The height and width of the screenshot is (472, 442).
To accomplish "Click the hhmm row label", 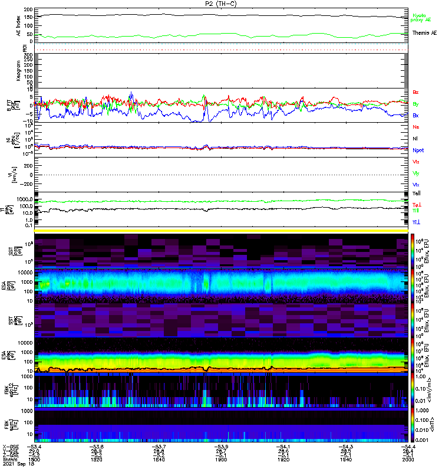I will (9, 460).
